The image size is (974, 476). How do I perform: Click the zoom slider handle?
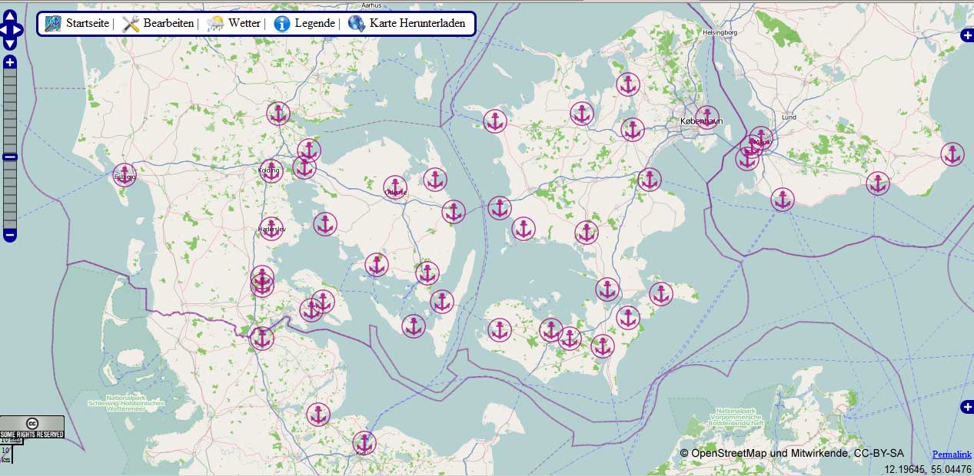pyautogui.click(x=10, y=157)
